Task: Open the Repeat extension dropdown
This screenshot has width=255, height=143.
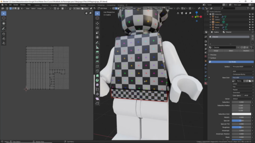Action: (243, 90)
